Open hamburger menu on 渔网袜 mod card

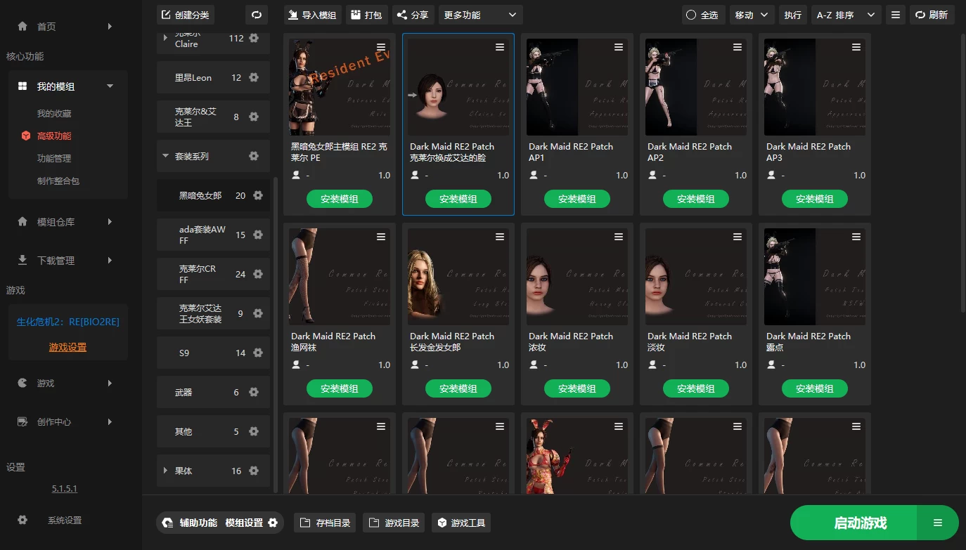click(381, 237)
